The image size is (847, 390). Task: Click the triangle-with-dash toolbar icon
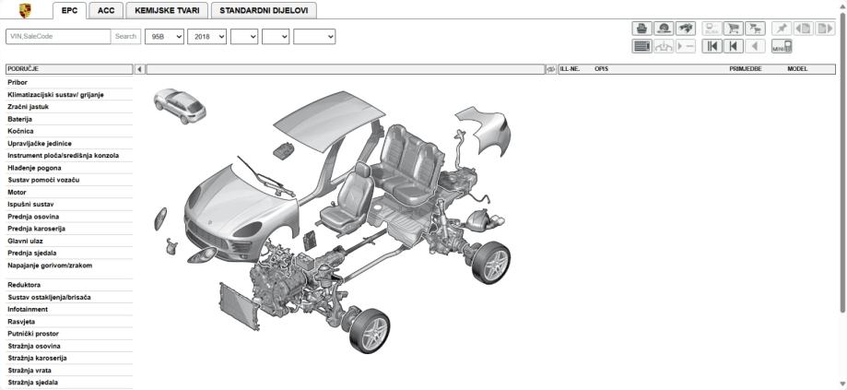[686, 46]
